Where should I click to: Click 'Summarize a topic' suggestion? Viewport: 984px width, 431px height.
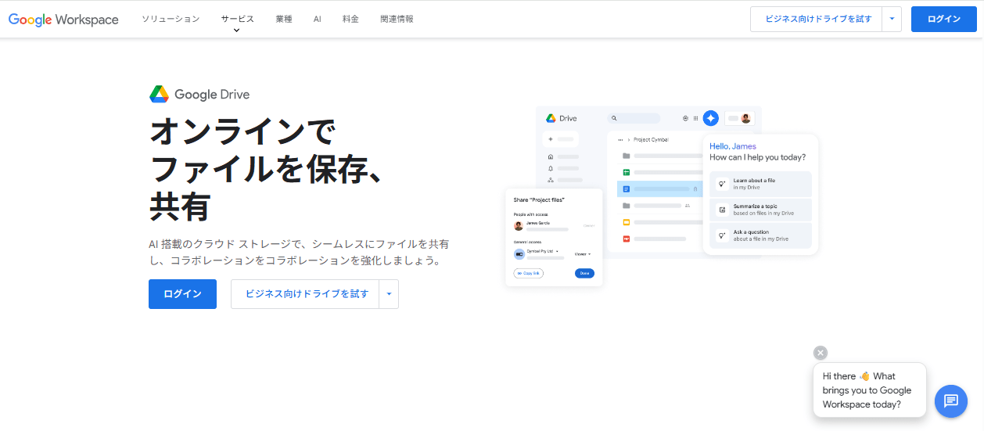click(760, 210)
